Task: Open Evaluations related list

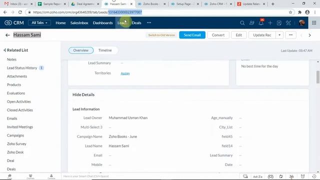Action: [16, 93]
